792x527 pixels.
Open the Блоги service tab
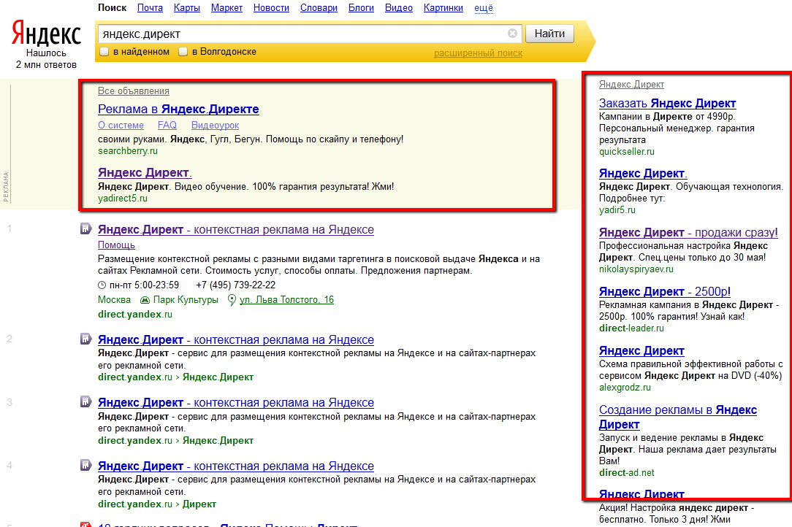(x=361, y=8)
